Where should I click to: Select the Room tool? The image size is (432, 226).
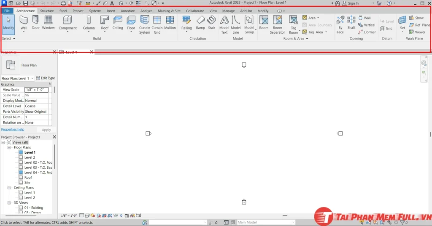(264, 23)
